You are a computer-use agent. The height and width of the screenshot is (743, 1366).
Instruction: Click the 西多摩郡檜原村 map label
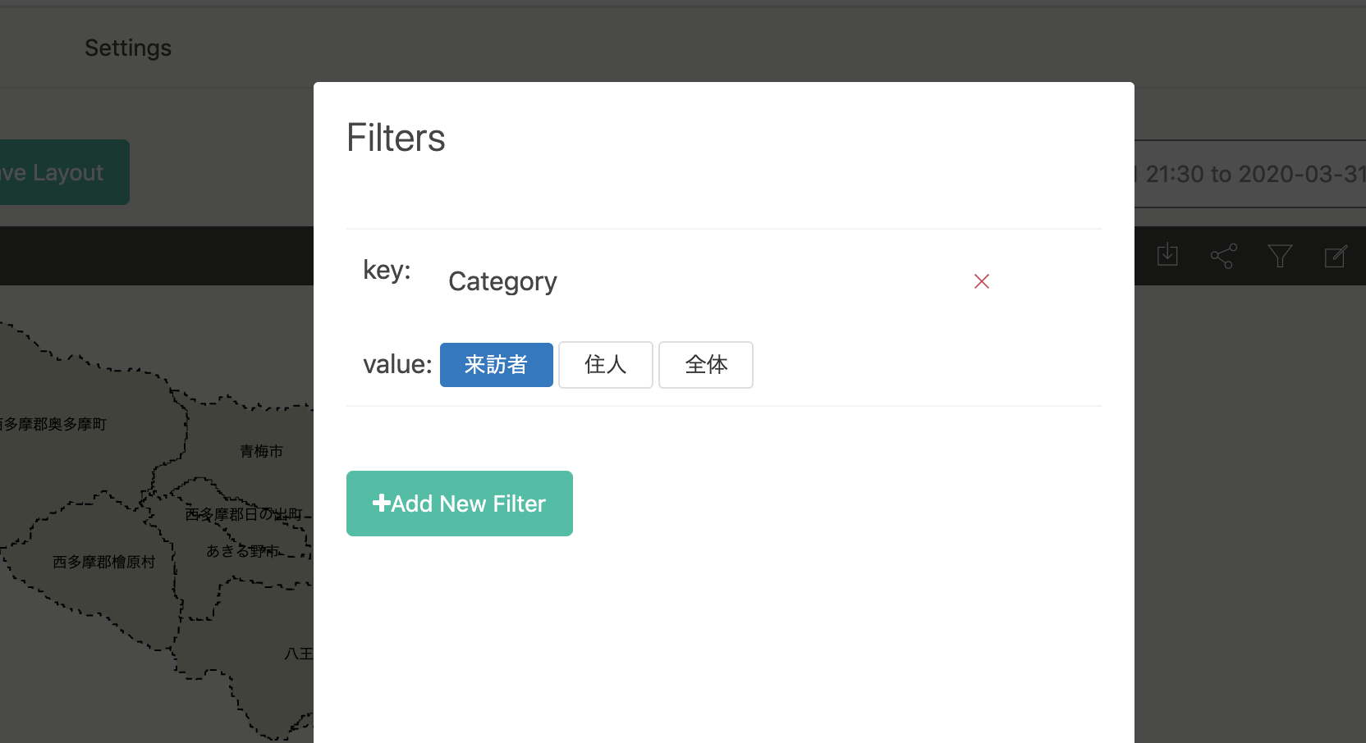[103, 562]
